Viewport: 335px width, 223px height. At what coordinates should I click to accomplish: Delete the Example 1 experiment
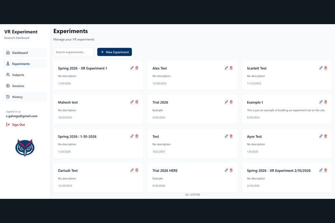pos(326,102)
